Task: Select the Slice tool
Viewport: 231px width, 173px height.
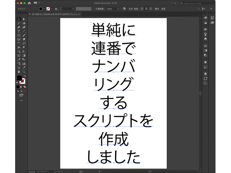Action: tap(24, 68)
